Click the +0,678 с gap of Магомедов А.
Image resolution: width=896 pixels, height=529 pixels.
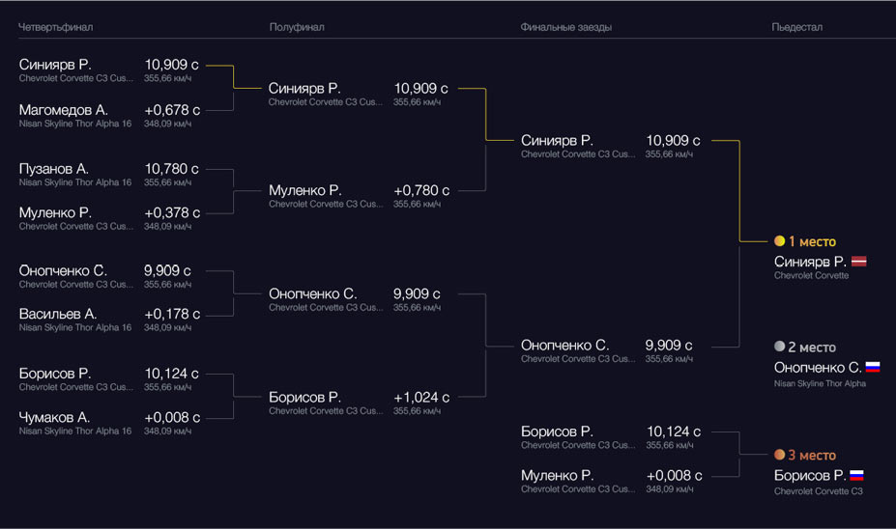pos(172,110)
